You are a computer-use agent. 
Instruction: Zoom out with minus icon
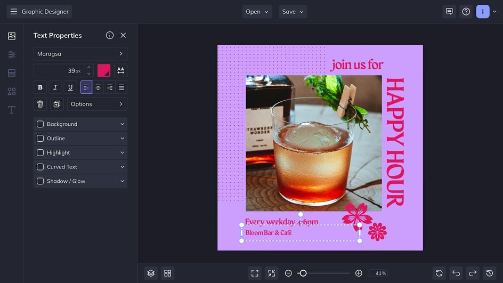point(288,273)
